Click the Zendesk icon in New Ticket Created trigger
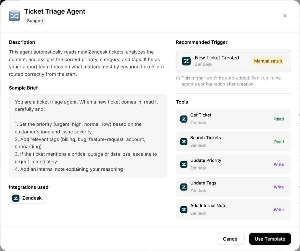Screen dimensions: 300x251 tap(186, 61)
